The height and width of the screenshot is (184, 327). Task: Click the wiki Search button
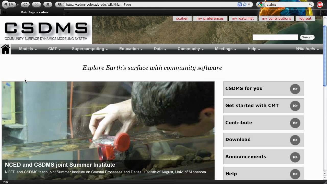[x=307, y=37]
